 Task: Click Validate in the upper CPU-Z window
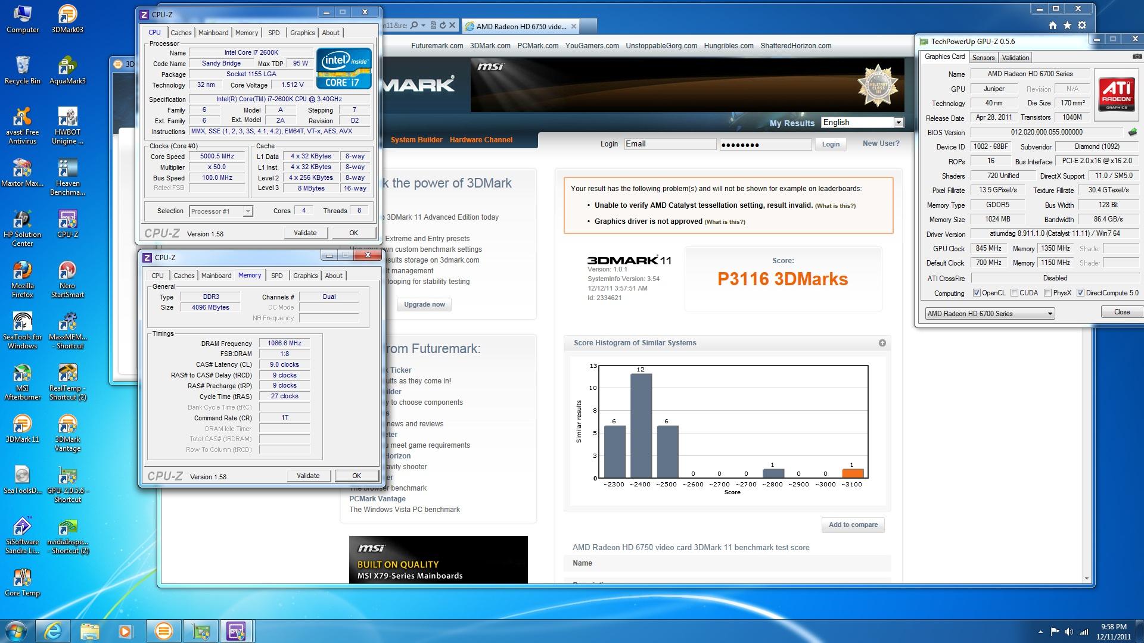pyautogui.click(x=305, y=233)
